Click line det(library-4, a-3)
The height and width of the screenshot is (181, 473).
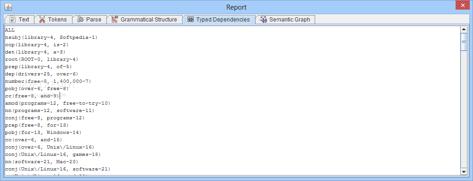[x=35, y=52]
